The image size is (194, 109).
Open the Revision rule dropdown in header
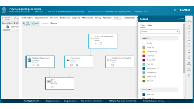point(20,12)
